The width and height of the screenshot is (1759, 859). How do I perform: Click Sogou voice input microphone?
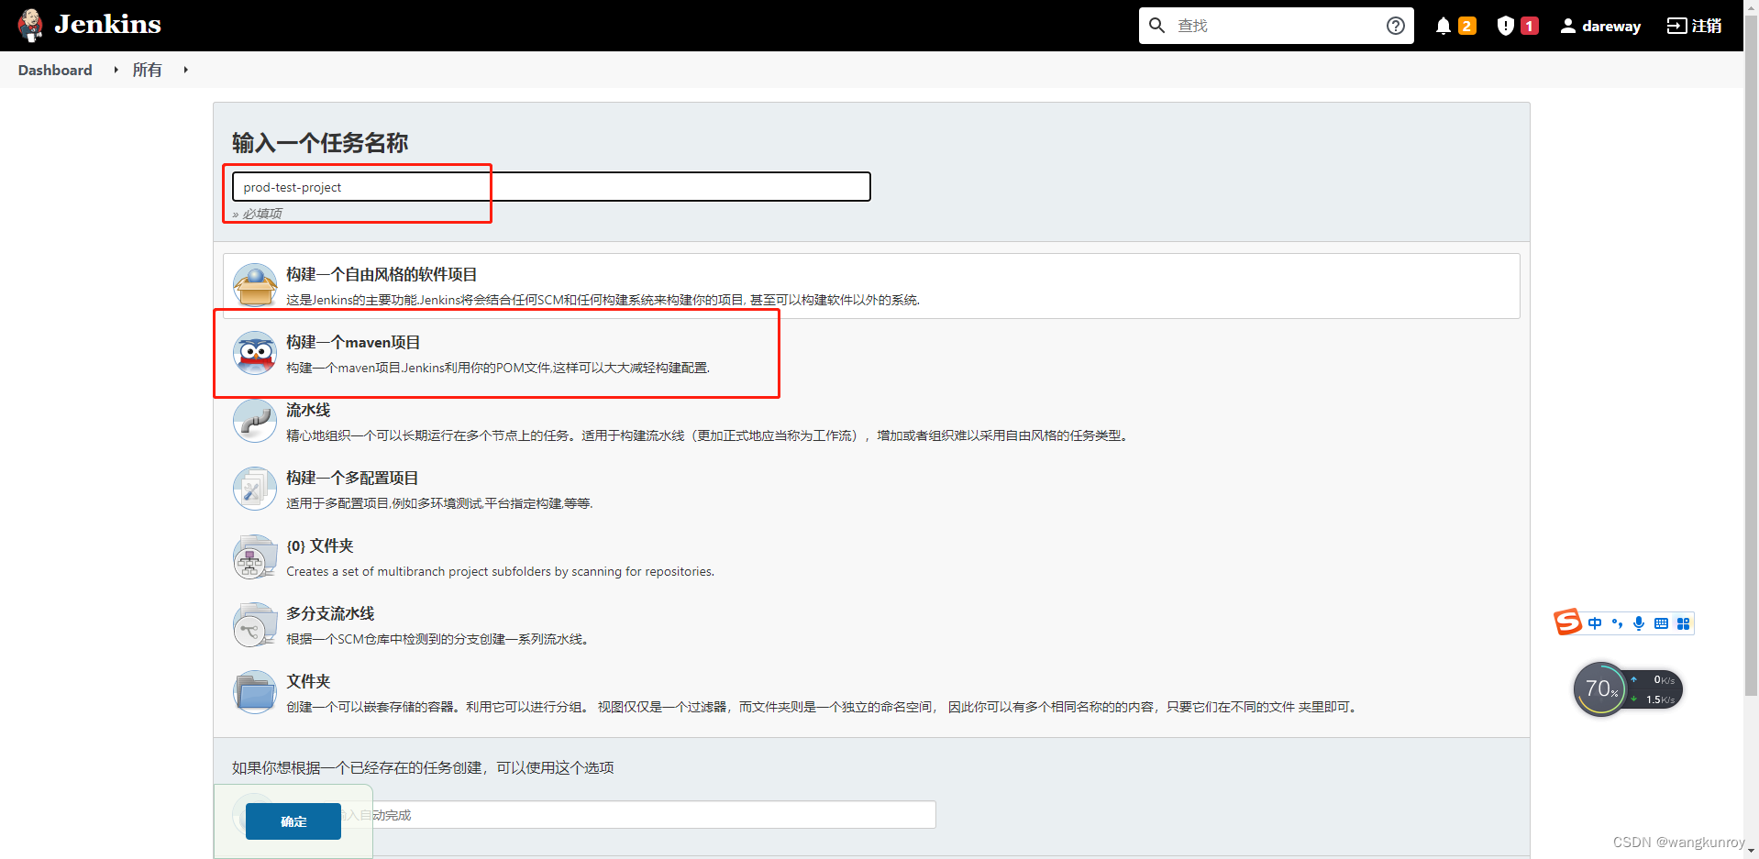click(x=1639, y=623)
